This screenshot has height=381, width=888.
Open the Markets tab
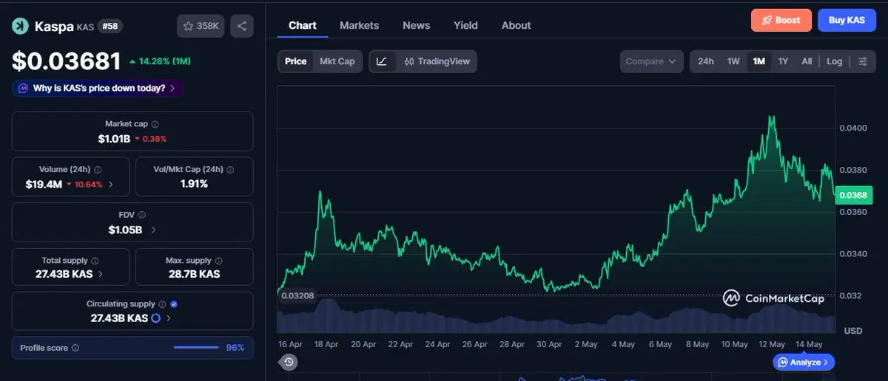359,25
